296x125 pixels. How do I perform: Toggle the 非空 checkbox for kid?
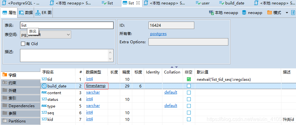189,119
